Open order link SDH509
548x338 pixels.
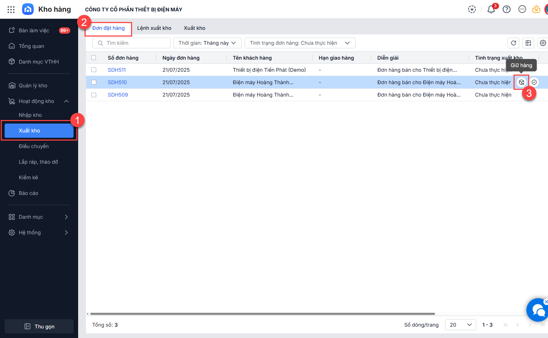118,95
